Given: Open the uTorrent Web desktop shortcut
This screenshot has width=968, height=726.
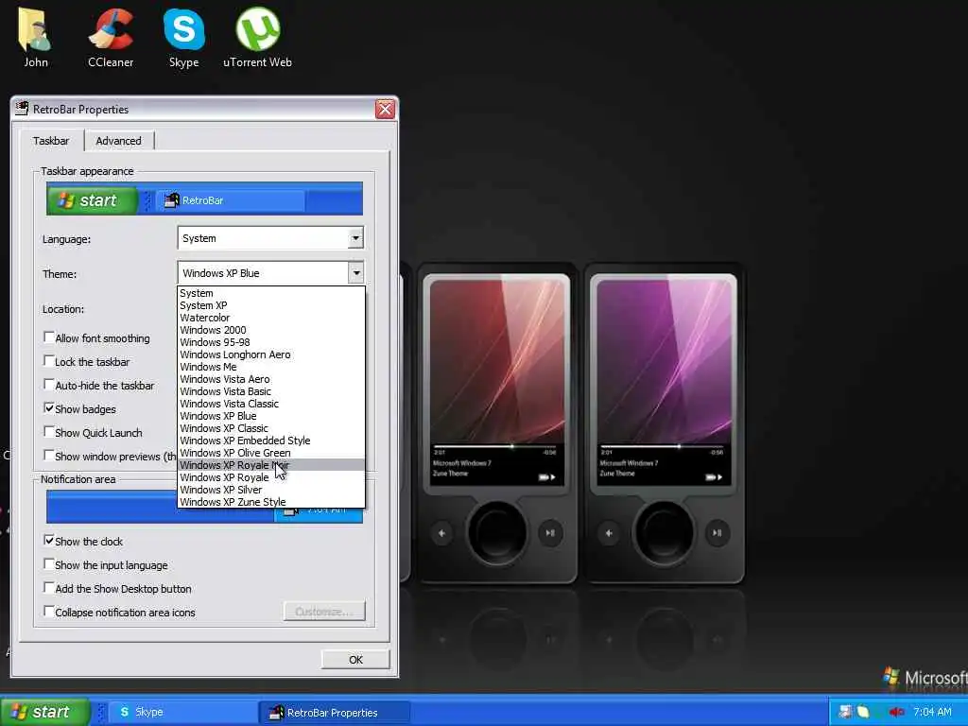Looking at the screenshot, I should 257,37.
